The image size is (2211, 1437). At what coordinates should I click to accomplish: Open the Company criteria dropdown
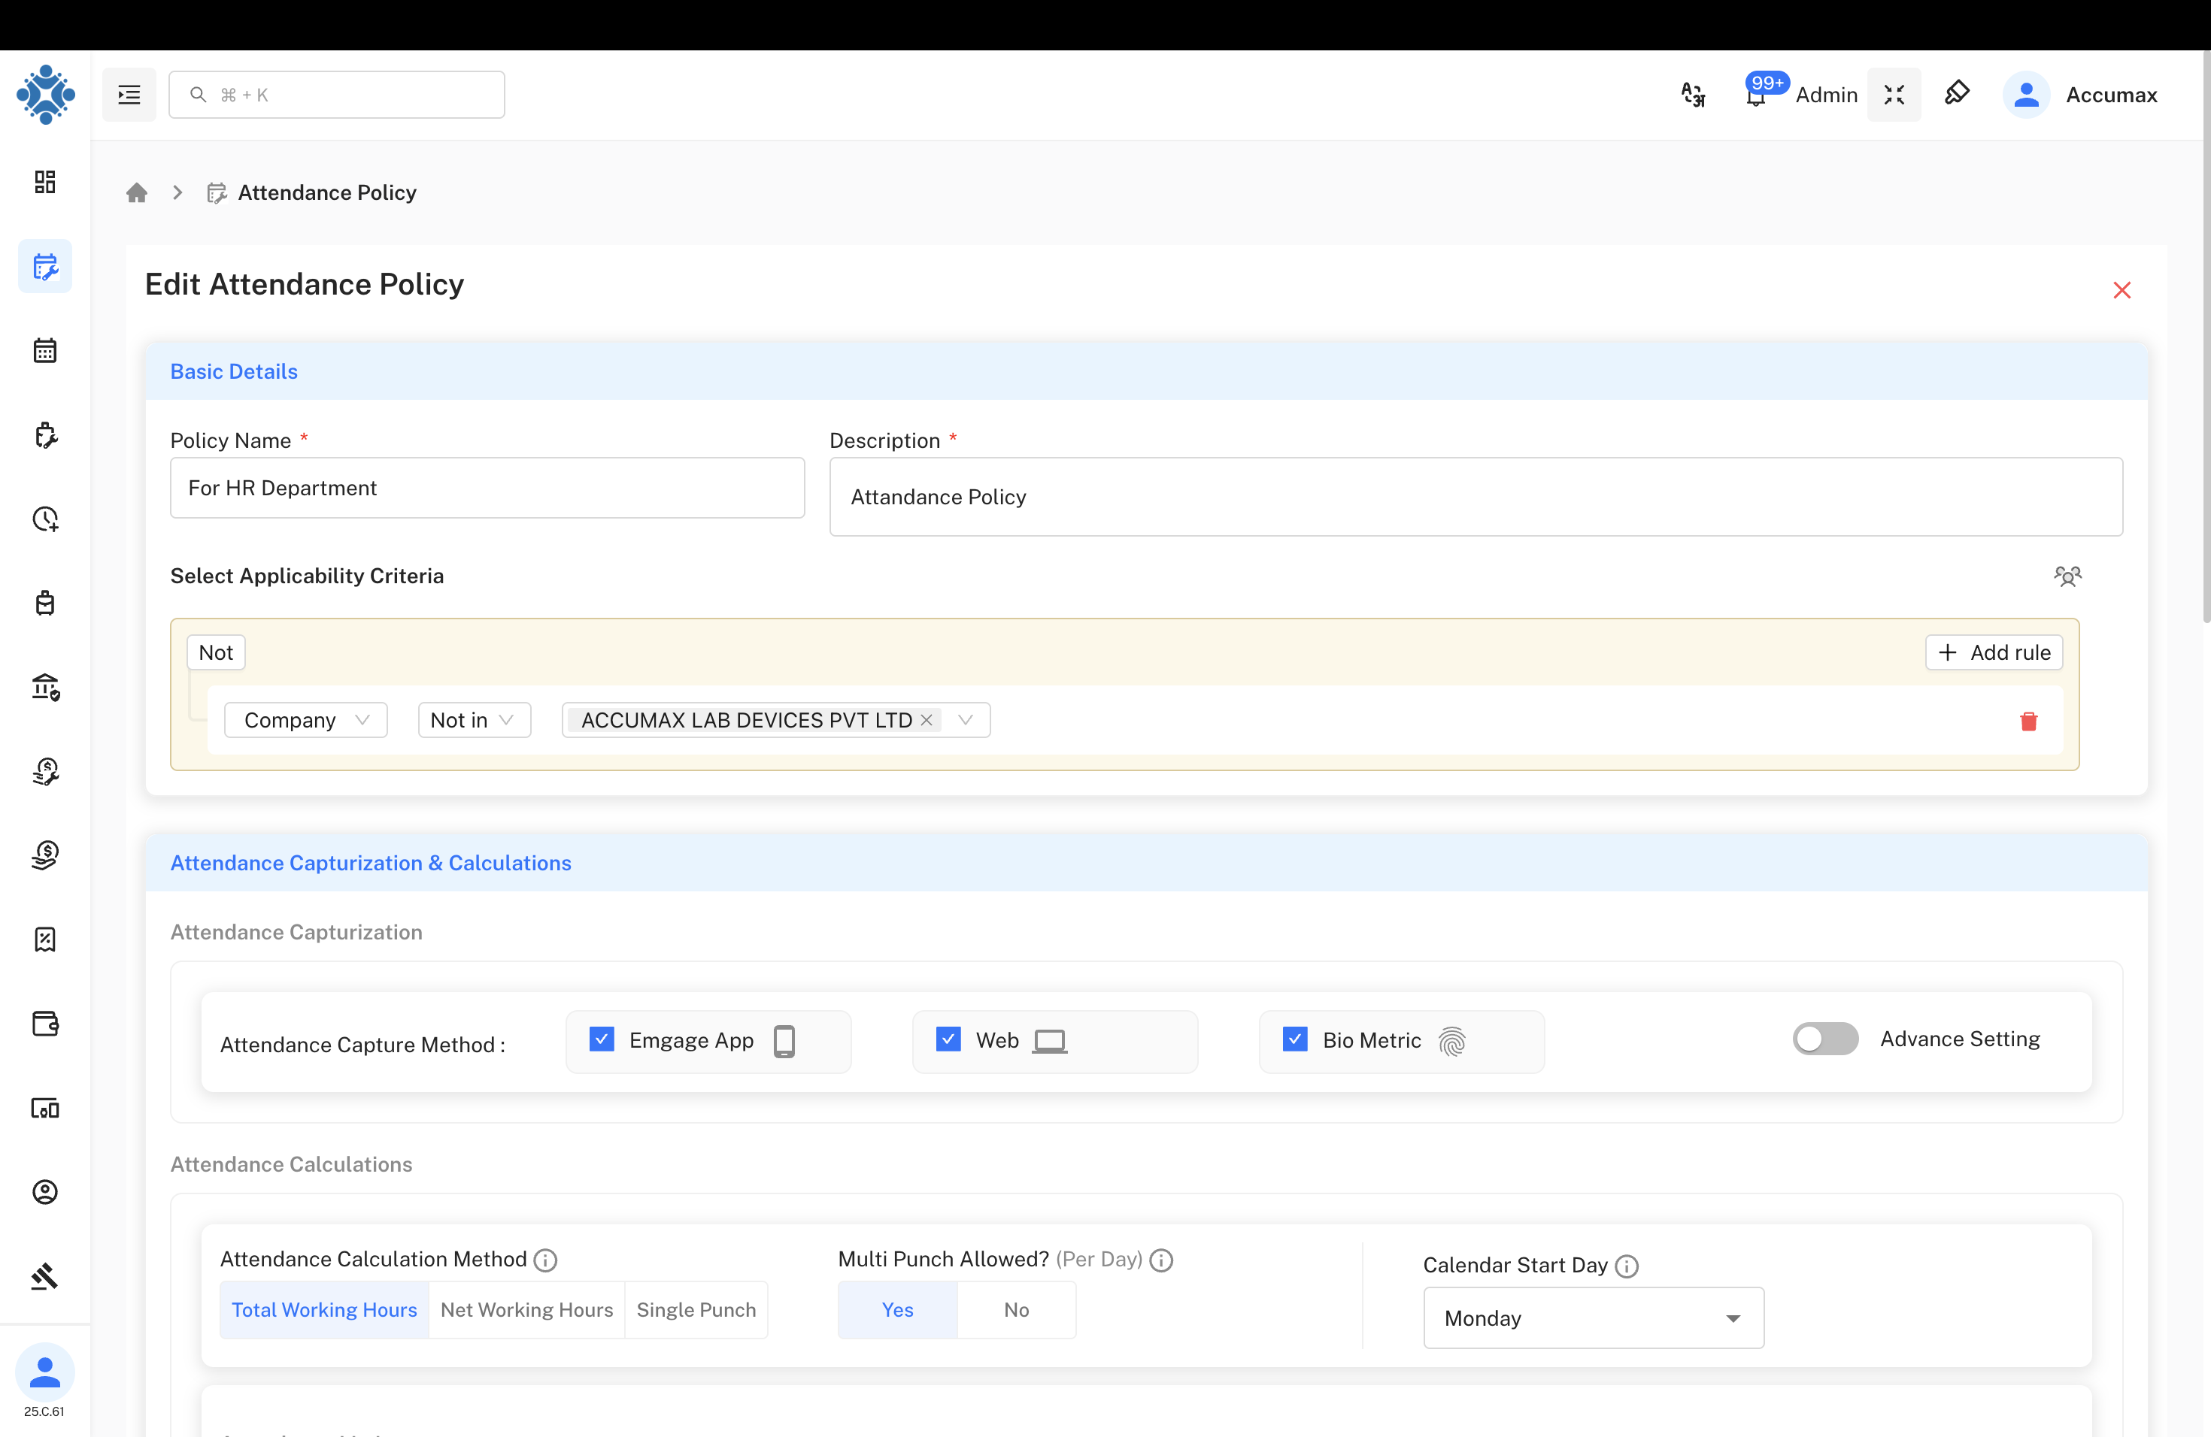click(x=305, y=719)
